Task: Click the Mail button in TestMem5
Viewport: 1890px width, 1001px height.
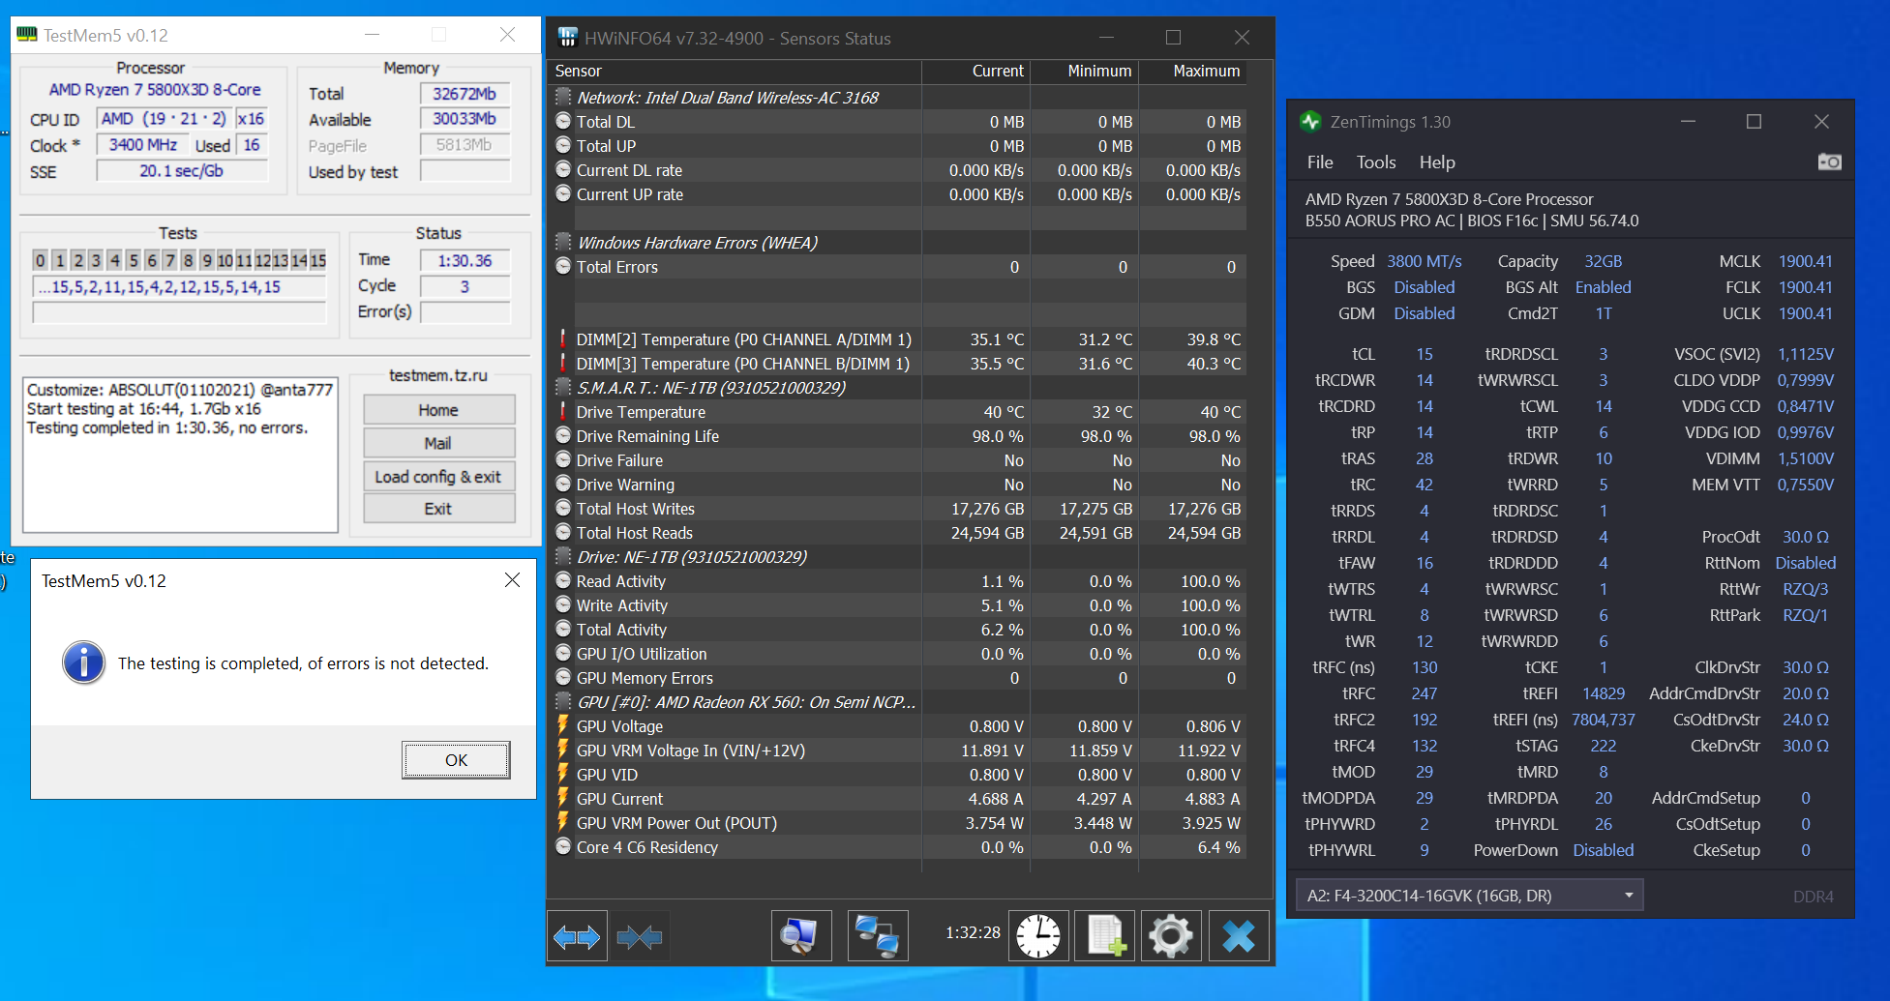Action: 438,443
